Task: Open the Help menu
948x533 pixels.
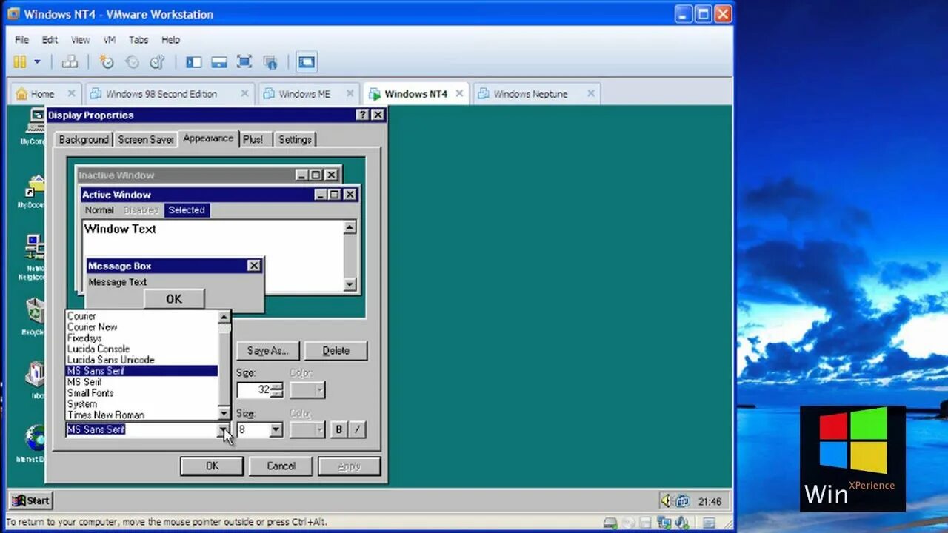Action: click(x=171, y=40)
